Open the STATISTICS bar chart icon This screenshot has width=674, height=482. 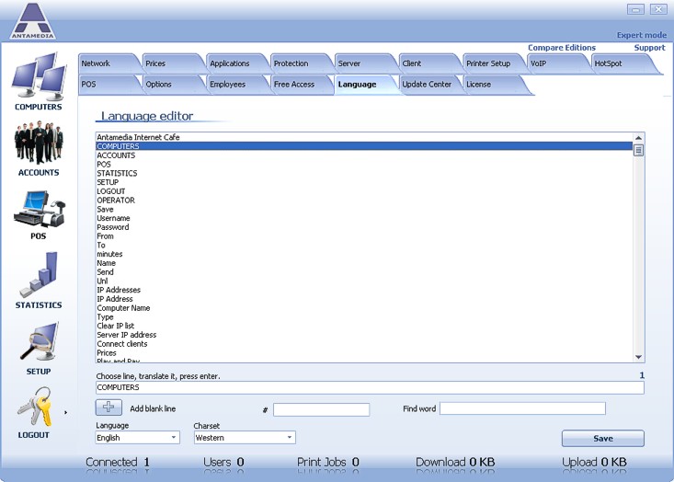[x=40, y=274]
